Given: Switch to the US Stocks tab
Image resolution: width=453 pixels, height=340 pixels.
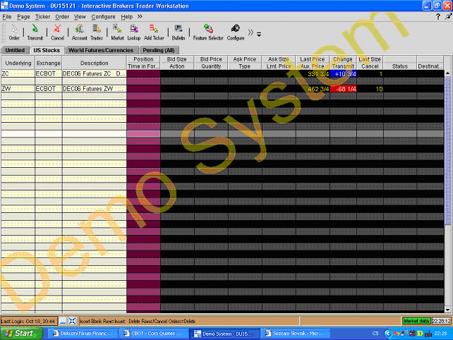Looking at the screenshot, I should pos(47,50).
